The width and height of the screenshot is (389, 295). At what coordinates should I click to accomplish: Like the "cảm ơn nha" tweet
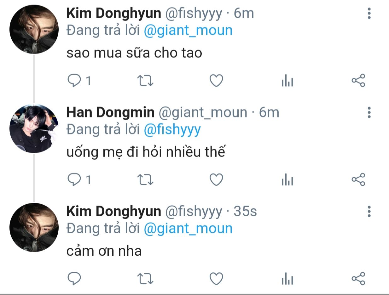[217, 279]
